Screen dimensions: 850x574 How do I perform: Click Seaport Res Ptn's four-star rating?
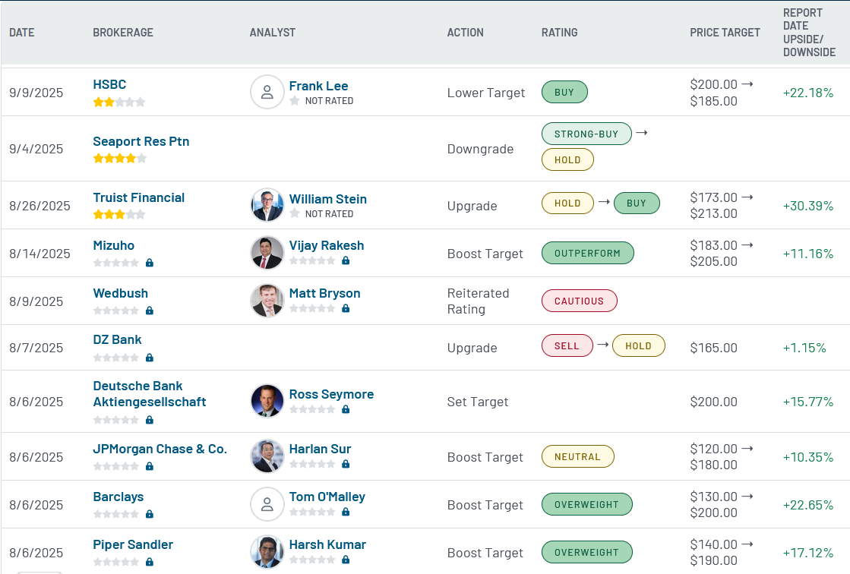pos(119,158)
